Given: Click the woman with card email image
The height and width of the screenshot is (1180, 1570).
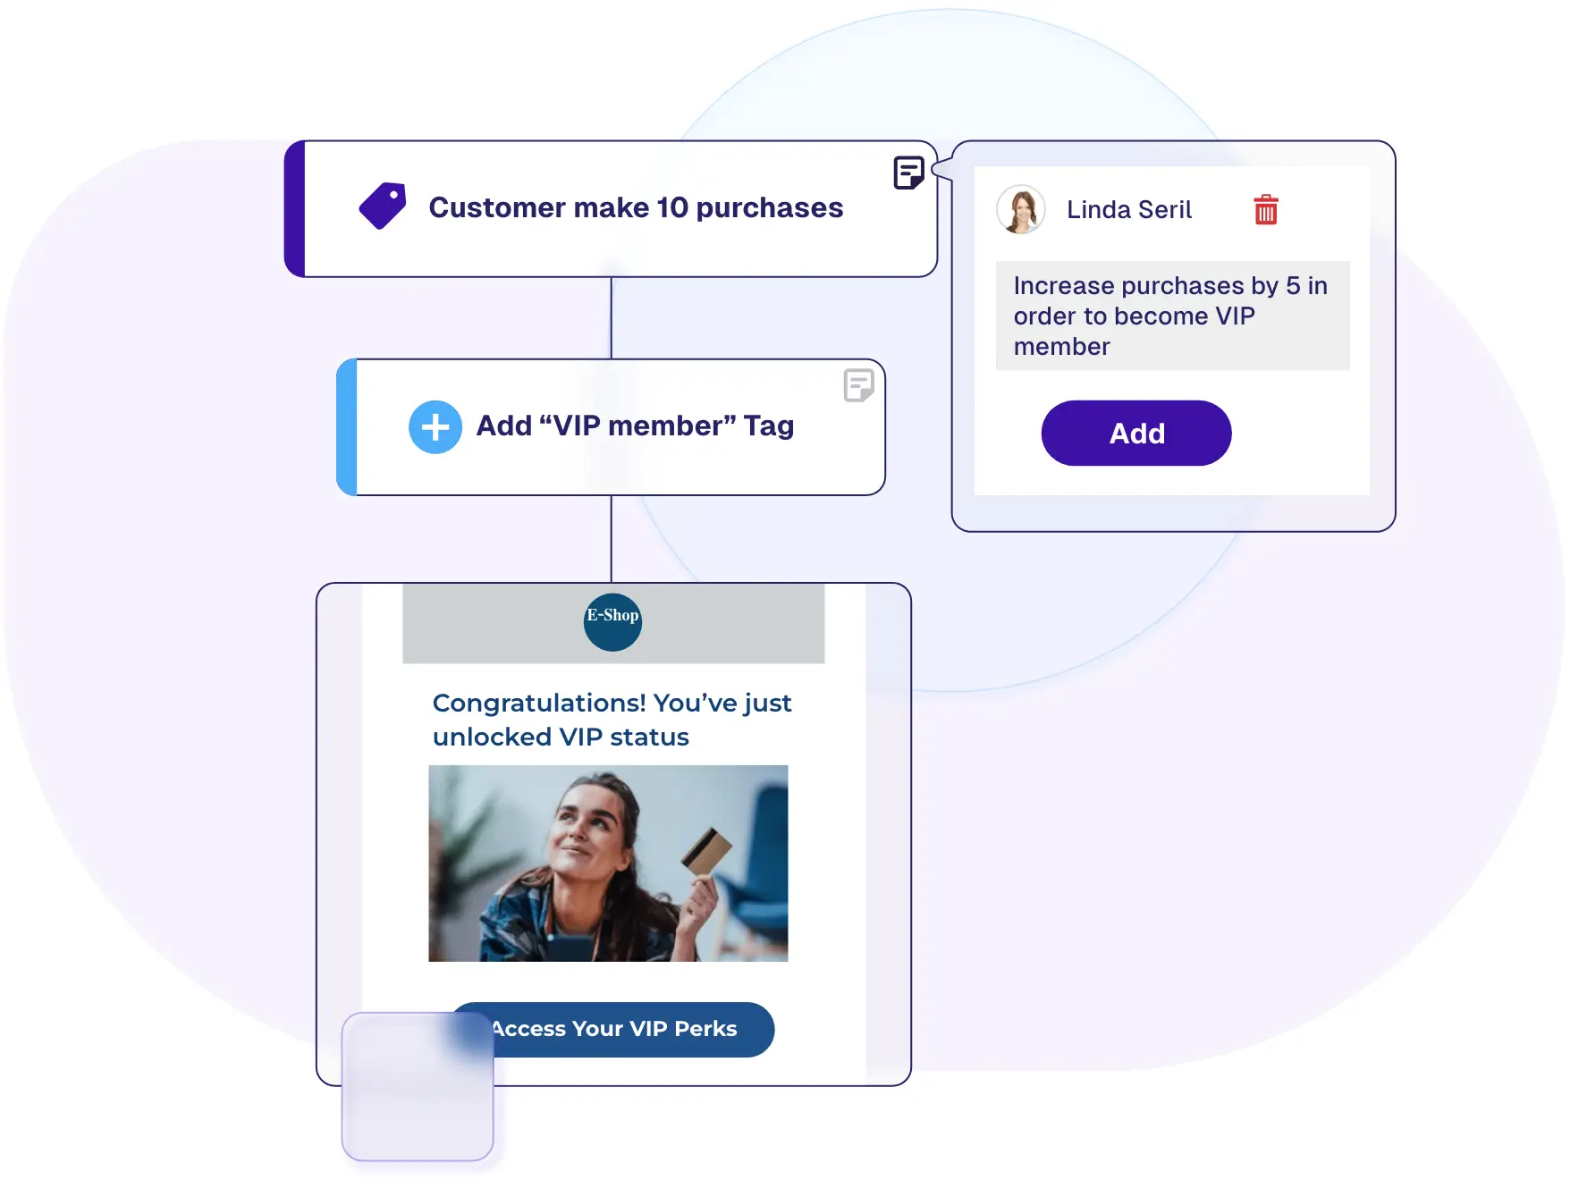Looking at the screenshot, I should 608,864.
